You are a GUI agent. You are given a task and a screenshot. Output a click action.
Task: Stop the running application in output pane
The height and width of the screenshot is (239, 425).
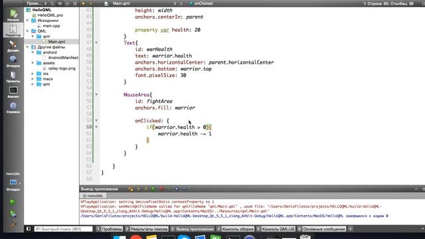point(161,189)
